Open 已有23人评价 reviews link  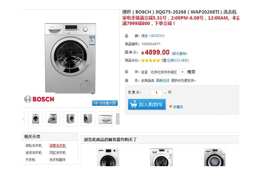click(178, 60)
